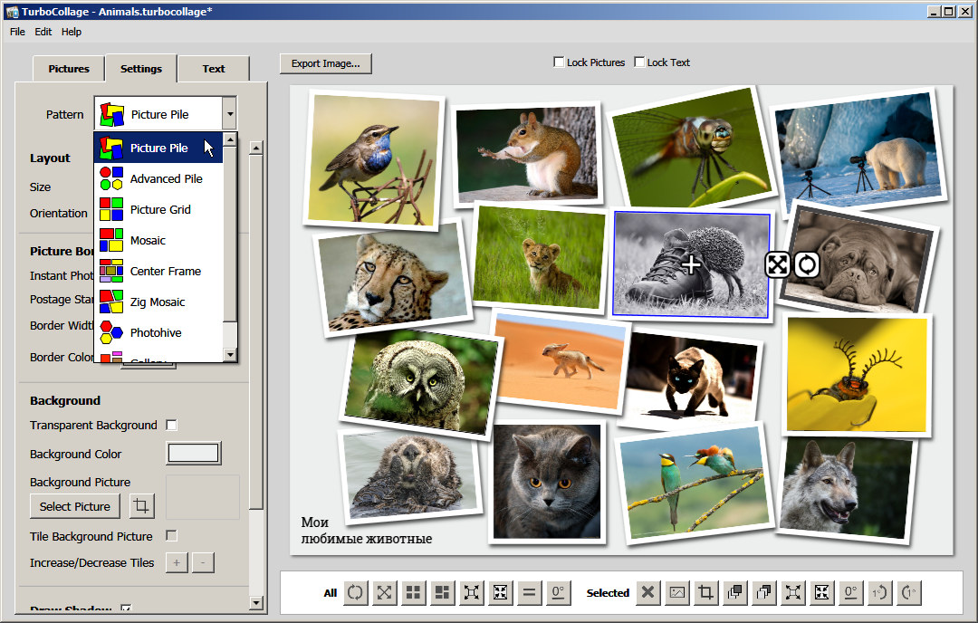The height and width of the screenshot is (623, 978).
Task: Click the rotate handle on hedgehog picture
Action: [806, 264]
